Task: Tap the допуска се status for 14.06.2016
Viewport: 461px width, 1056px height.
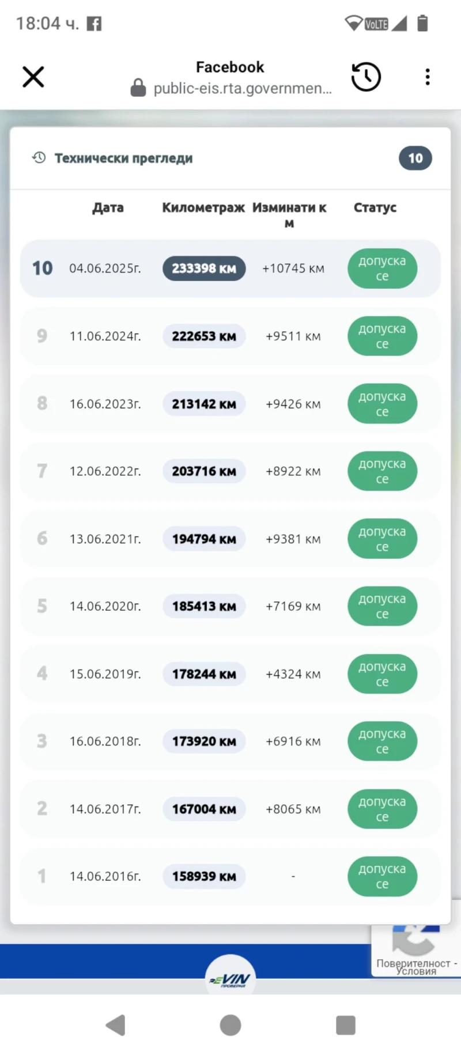Action: click(x=382, y=876)
